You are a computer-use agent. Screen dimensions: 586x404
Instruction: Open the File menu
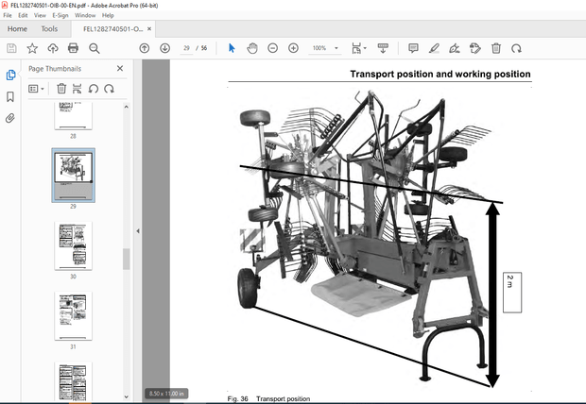click(8, 15)
